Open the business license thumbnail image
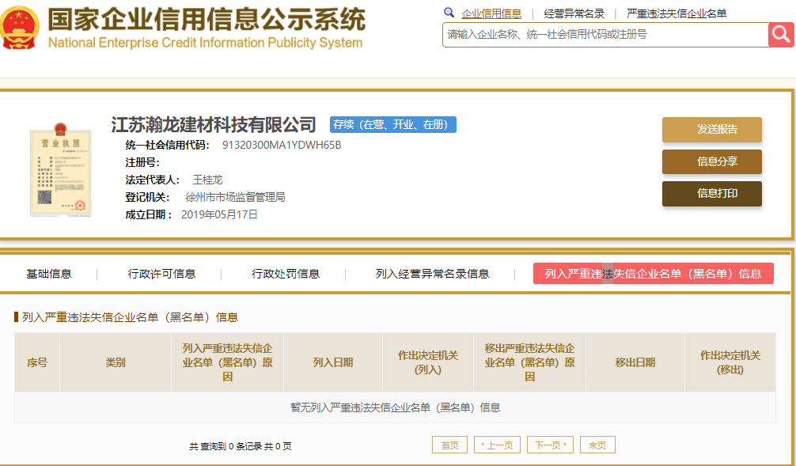The width and height of the screenshot is (796, 466). pyautogui.click(x=60, y=169)
